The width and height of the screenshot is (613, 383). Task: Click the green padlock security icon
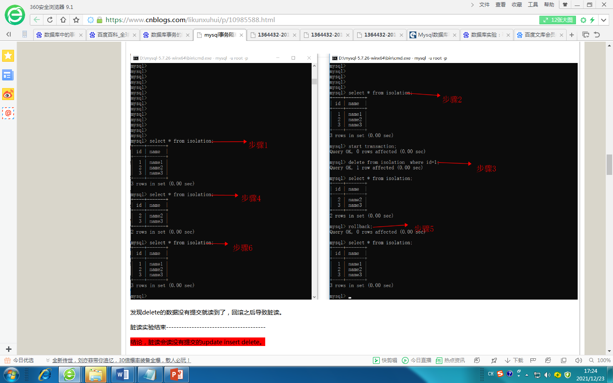(x=100, y=20)
